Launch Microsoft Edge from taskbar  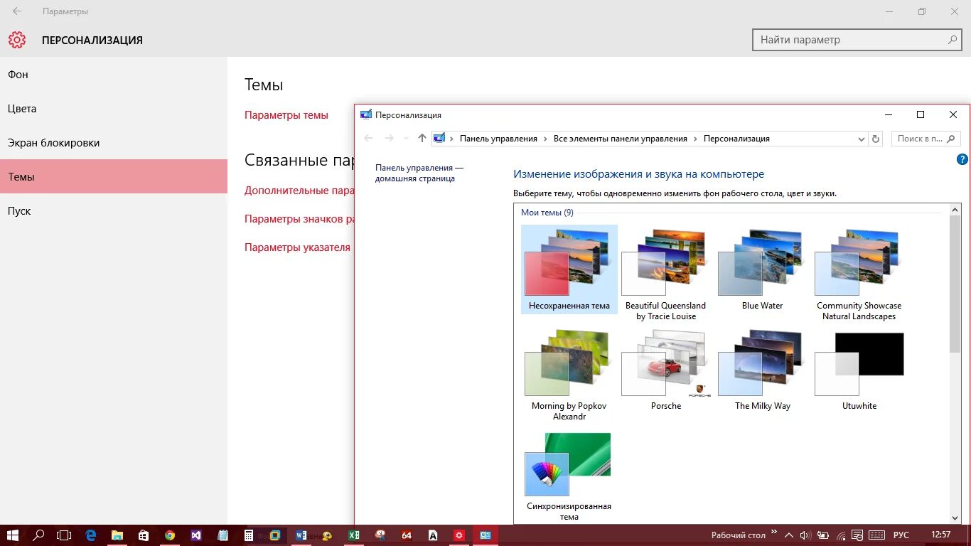point(91,535)
